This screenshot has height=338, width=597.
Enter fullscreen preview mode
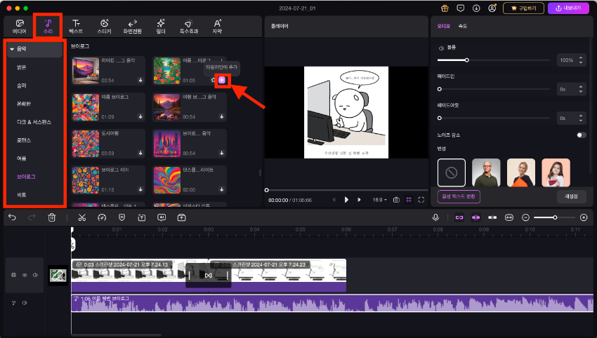coord(421,200)
